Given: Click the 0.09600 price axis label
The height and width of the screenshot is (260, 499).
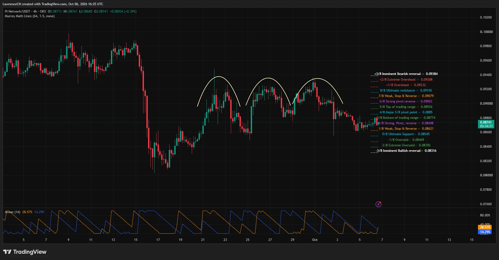Looking at the screenshot, I should click(x=486, y=61).
